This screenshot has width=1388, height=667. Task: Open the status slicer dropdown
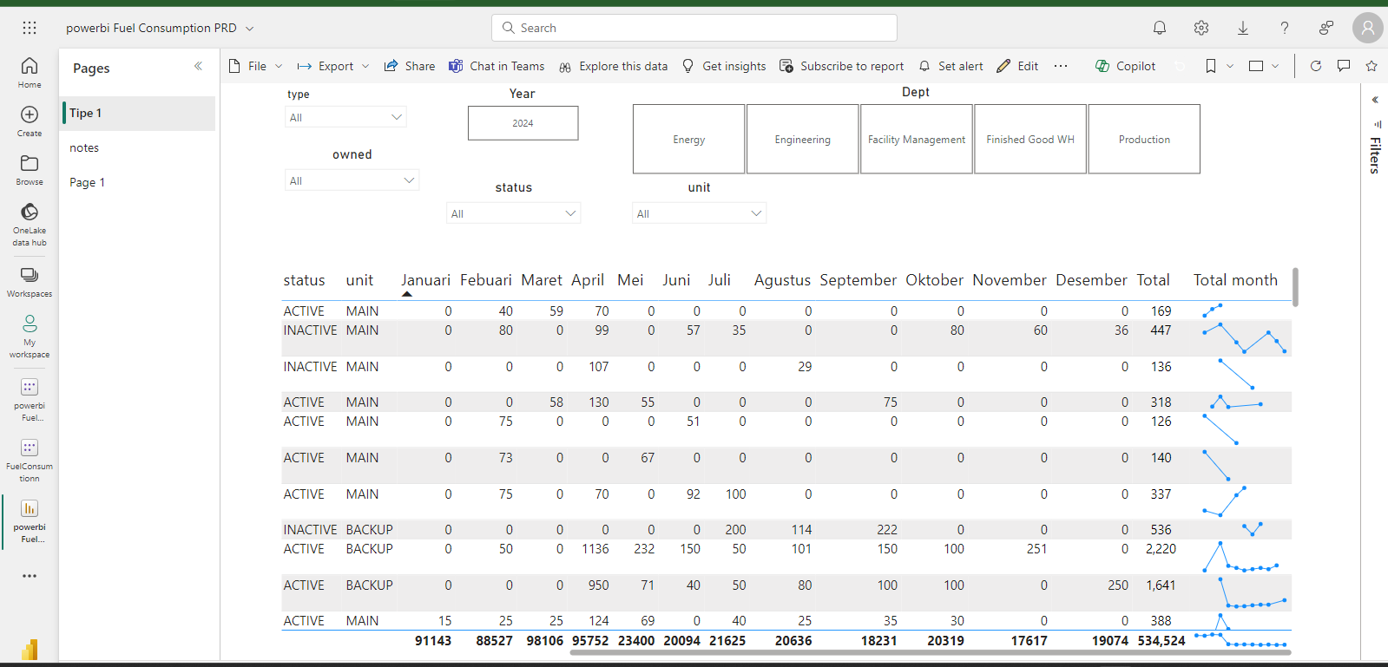click(513, 213)
